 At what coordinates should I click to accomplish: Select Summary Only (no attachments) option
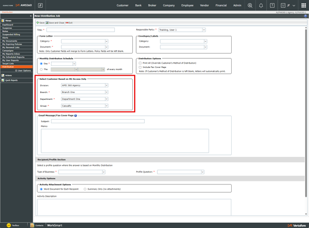tap(85, 189)
